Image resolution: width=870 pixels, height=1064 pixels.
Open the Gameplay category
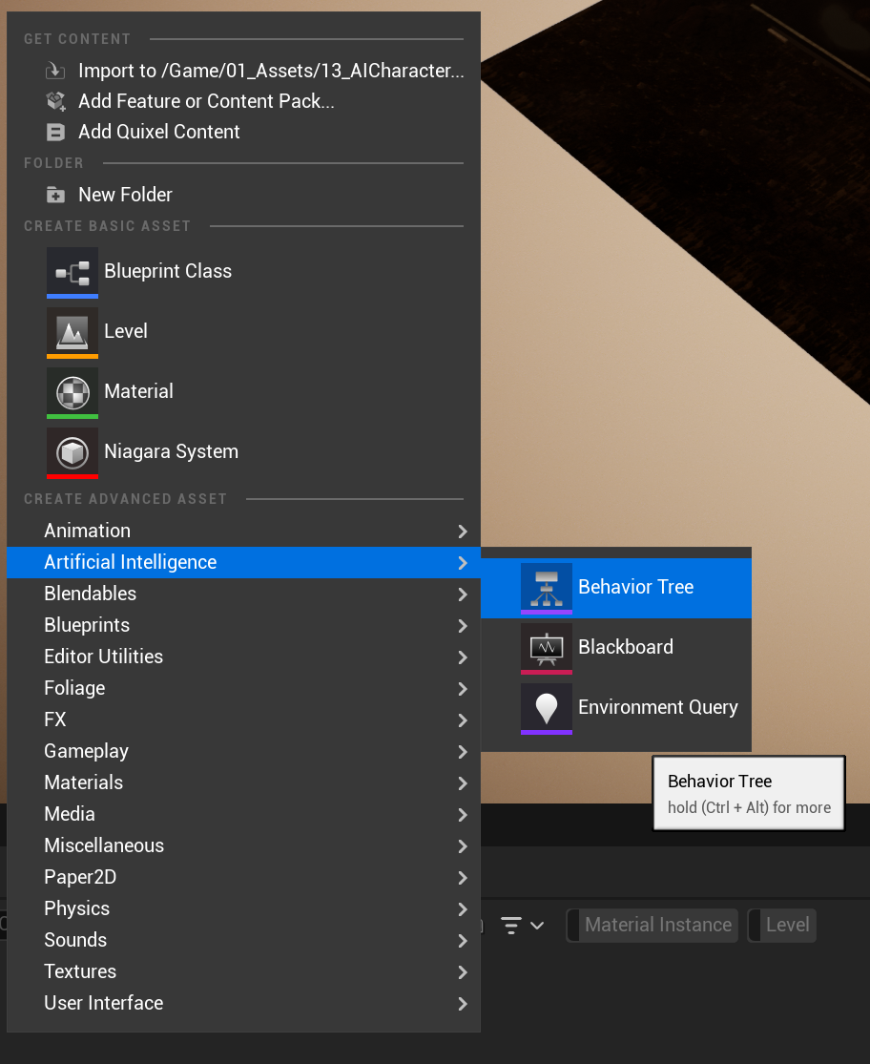click(x=243, y=752)
